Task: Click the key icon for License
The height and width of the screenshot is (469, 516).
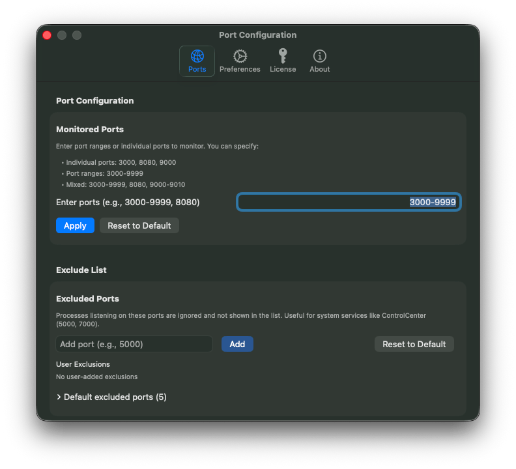Action: click(283, 56)
